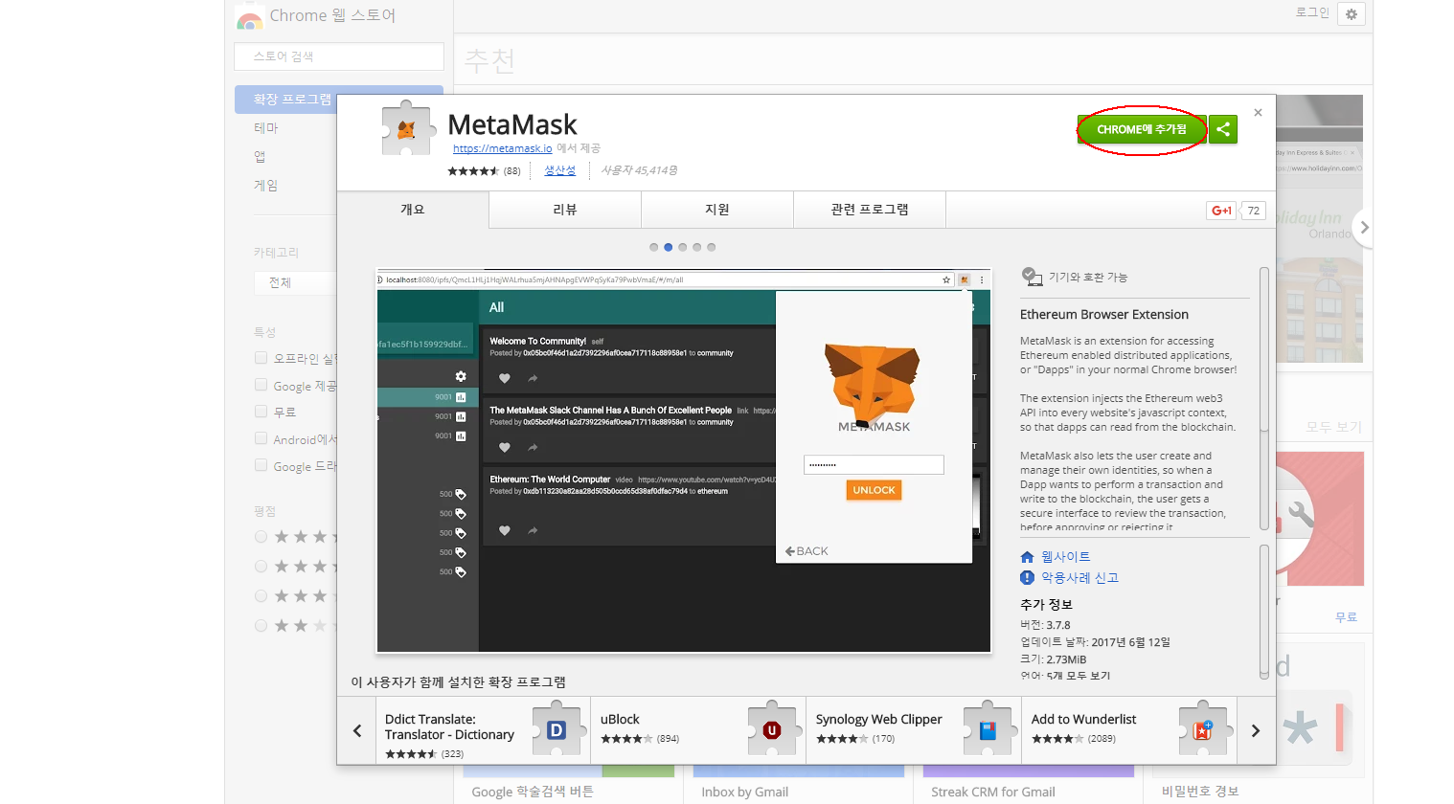Click the right arrow in related extensions carousel
Image resolution: width=1454 pixels, height=804 pixels.
click(1255, 730)
